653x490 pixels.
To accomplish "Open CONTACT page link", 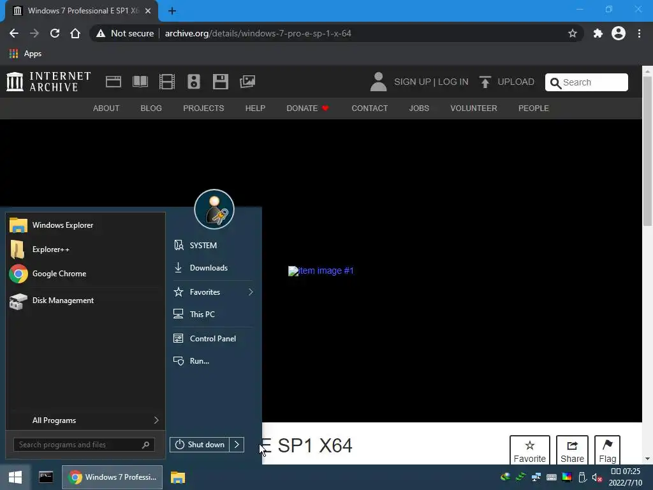I will click(x=369, y=108).
